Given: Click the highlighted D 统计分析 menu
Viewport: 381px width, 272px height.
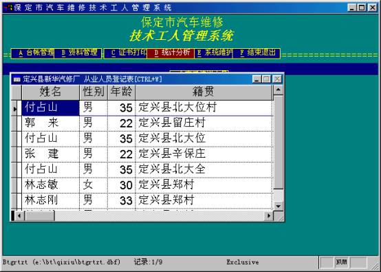Looking at the screenshot, I should pyautogui.click(x=171, y=53).
